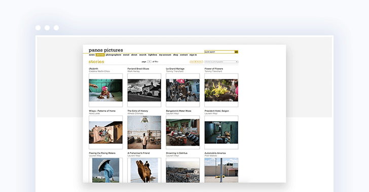Click into the quick search field

click(219, 52)
